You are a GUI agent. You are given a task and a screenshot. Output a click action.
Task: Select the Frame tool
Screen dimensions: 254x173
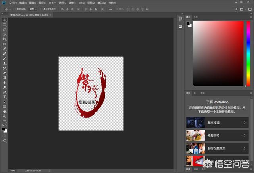click(x=4, y=44)
